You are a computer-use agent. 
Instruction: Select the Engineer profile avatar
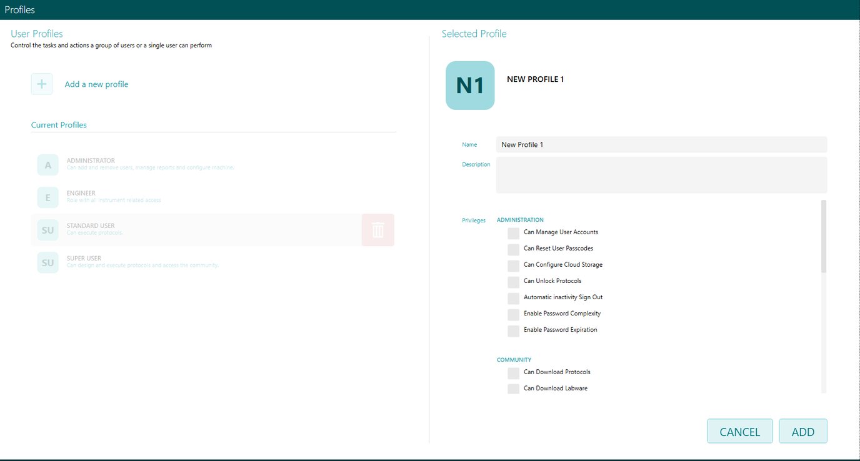(47, 197)
